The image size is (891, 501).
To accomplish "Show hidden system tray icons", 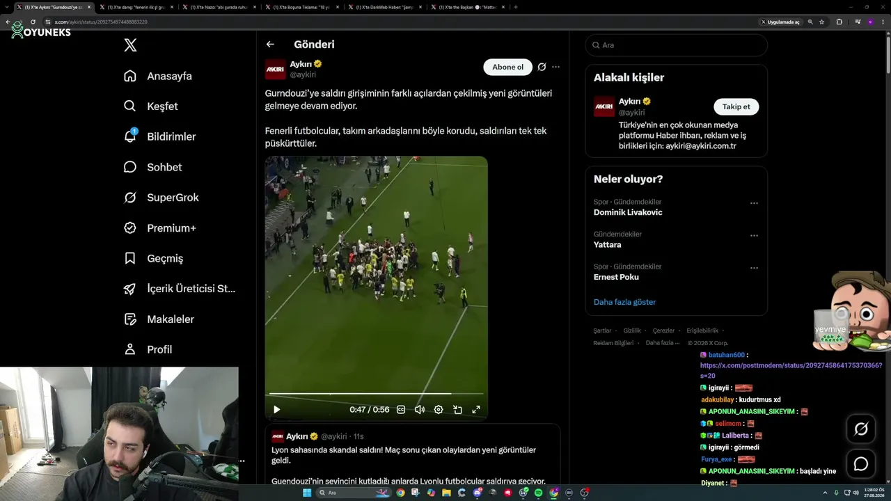I will click(x=826, y=493).
